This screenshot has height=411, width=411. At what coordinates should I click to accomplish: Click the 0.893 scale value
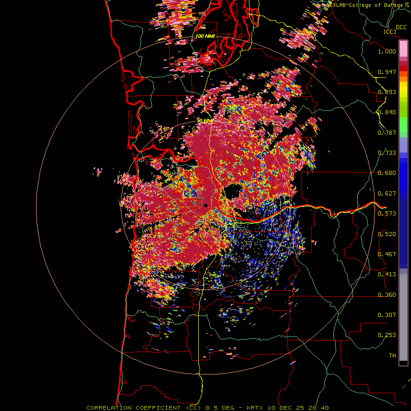point(387,92)
